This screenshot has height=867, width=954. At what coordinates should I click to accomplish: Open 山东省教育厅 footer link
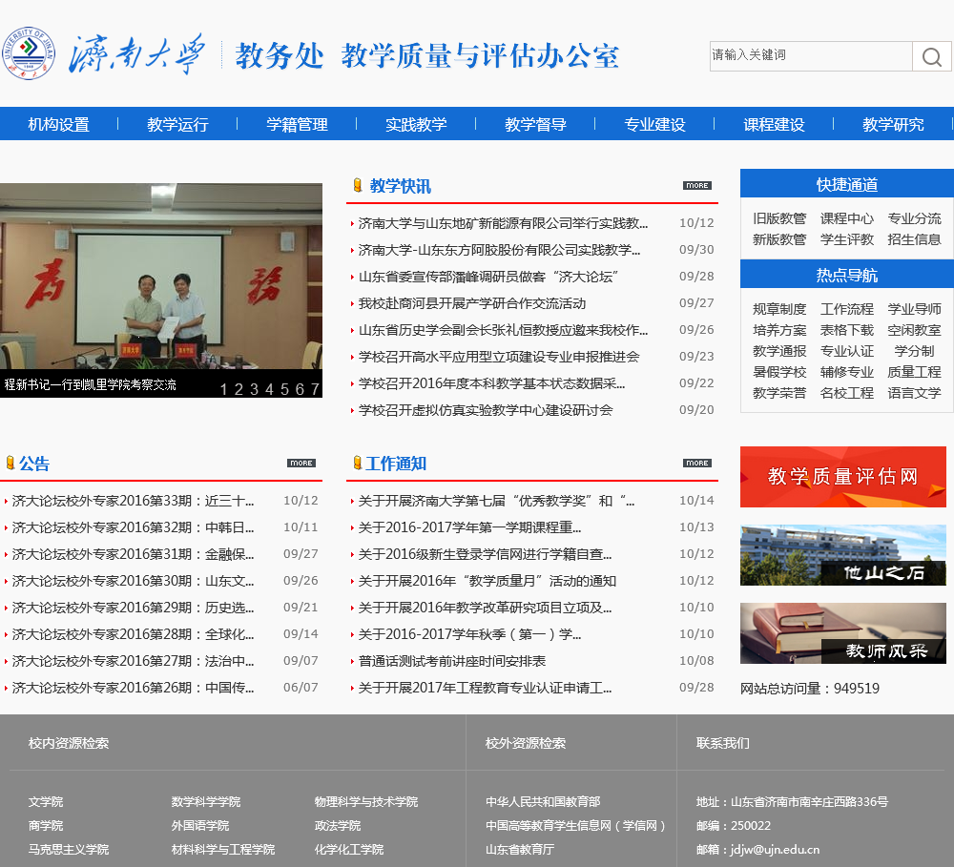point(520,850)
